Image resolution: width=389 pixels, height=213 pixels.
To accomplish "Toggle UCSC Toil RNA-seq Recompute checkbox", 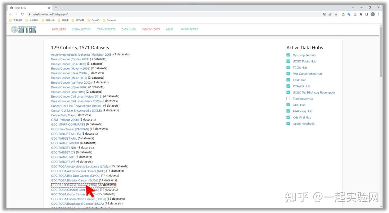I will 288,92.
